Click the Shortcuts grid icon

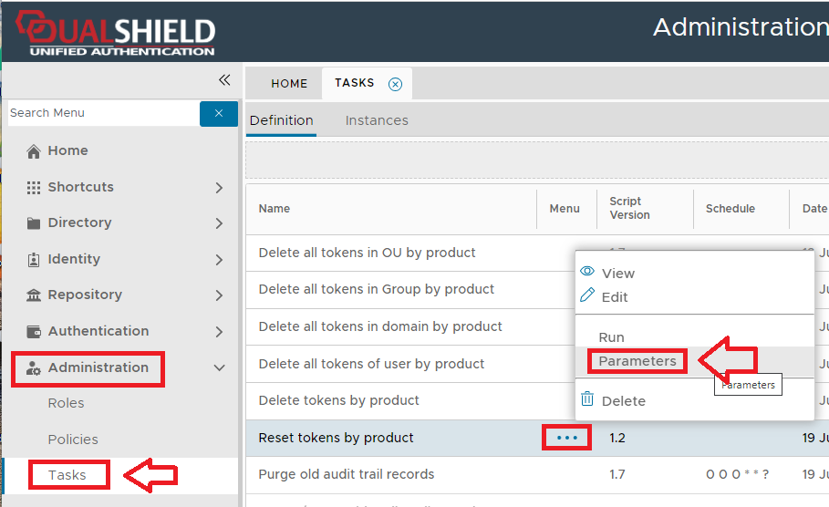34,187
